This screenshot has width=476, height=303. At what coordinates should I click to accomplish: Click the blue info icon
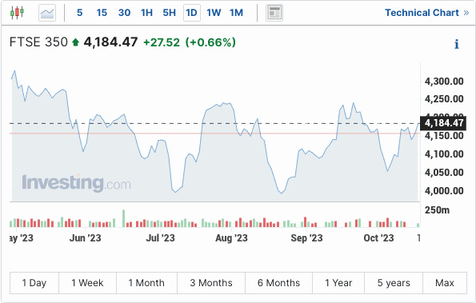tap(456, 44)
